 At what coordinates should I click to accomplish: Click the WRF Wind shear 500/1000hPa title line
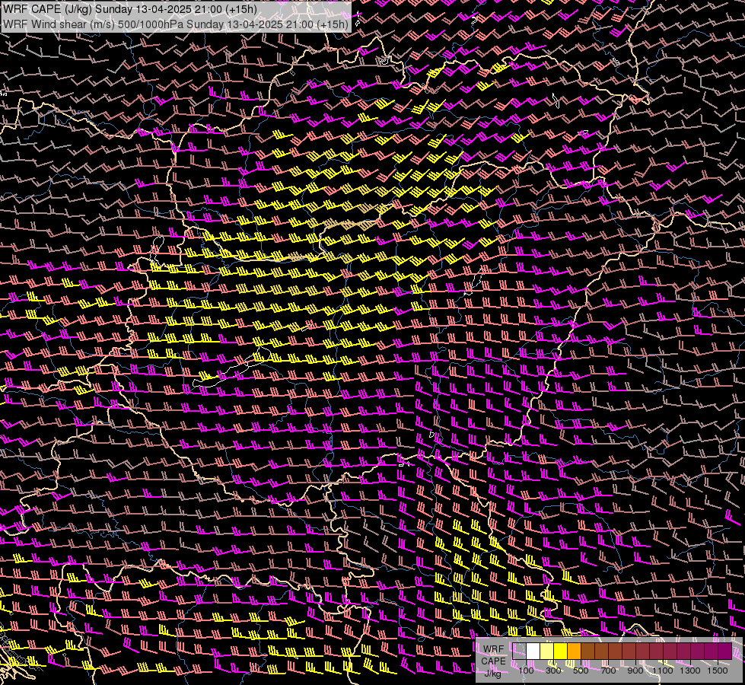tap(176, 24)
